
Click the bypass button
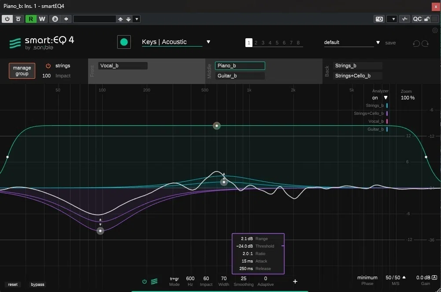pyautogui.click(x=37, y=285)
